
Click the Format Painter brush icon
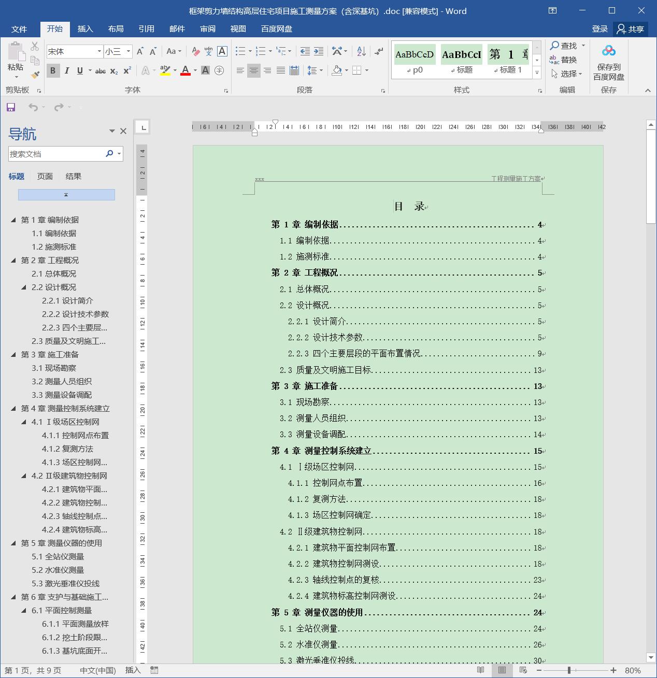[35, 75]
